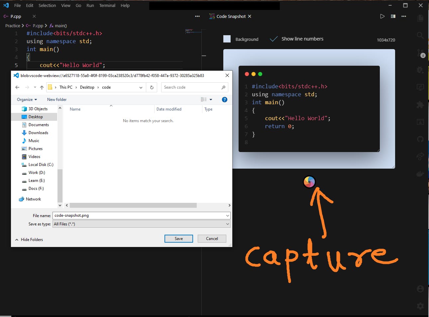Click the Cancel button in the save dialog
This screenshot has height=317, width=429.
coord(212,239)
